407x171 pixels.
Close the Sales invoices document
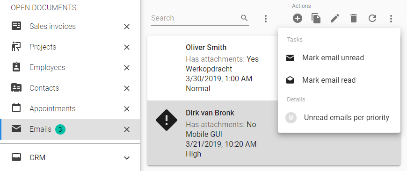127,27
